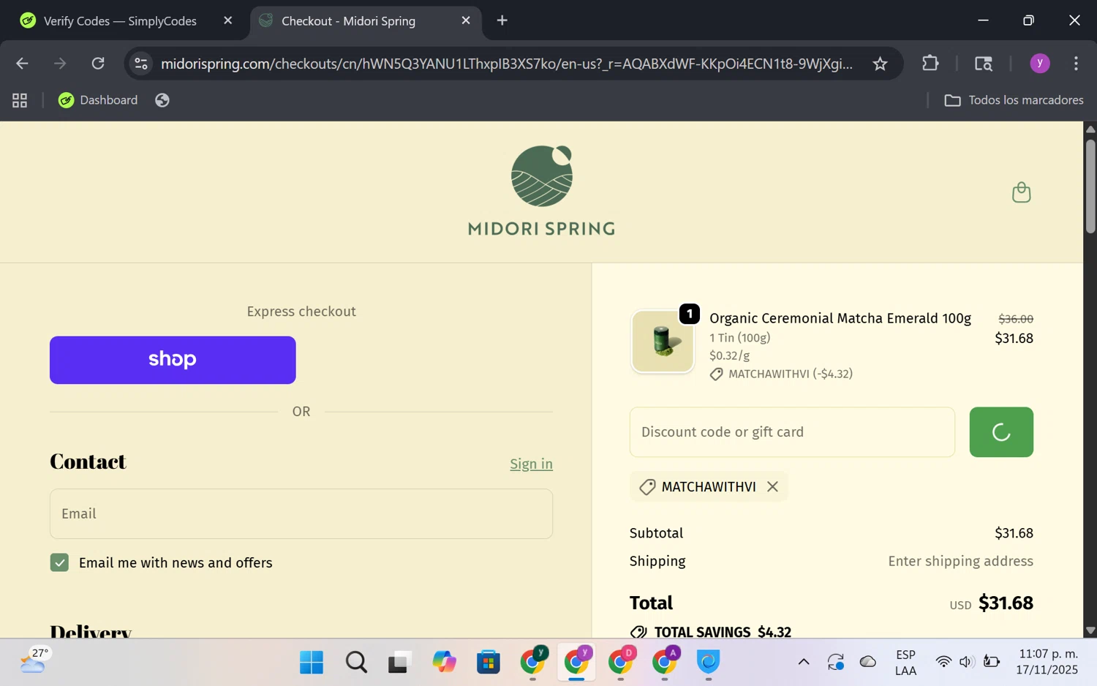Click the address bar URL
Screen dimensions: 1097x686
coord(507,64)
